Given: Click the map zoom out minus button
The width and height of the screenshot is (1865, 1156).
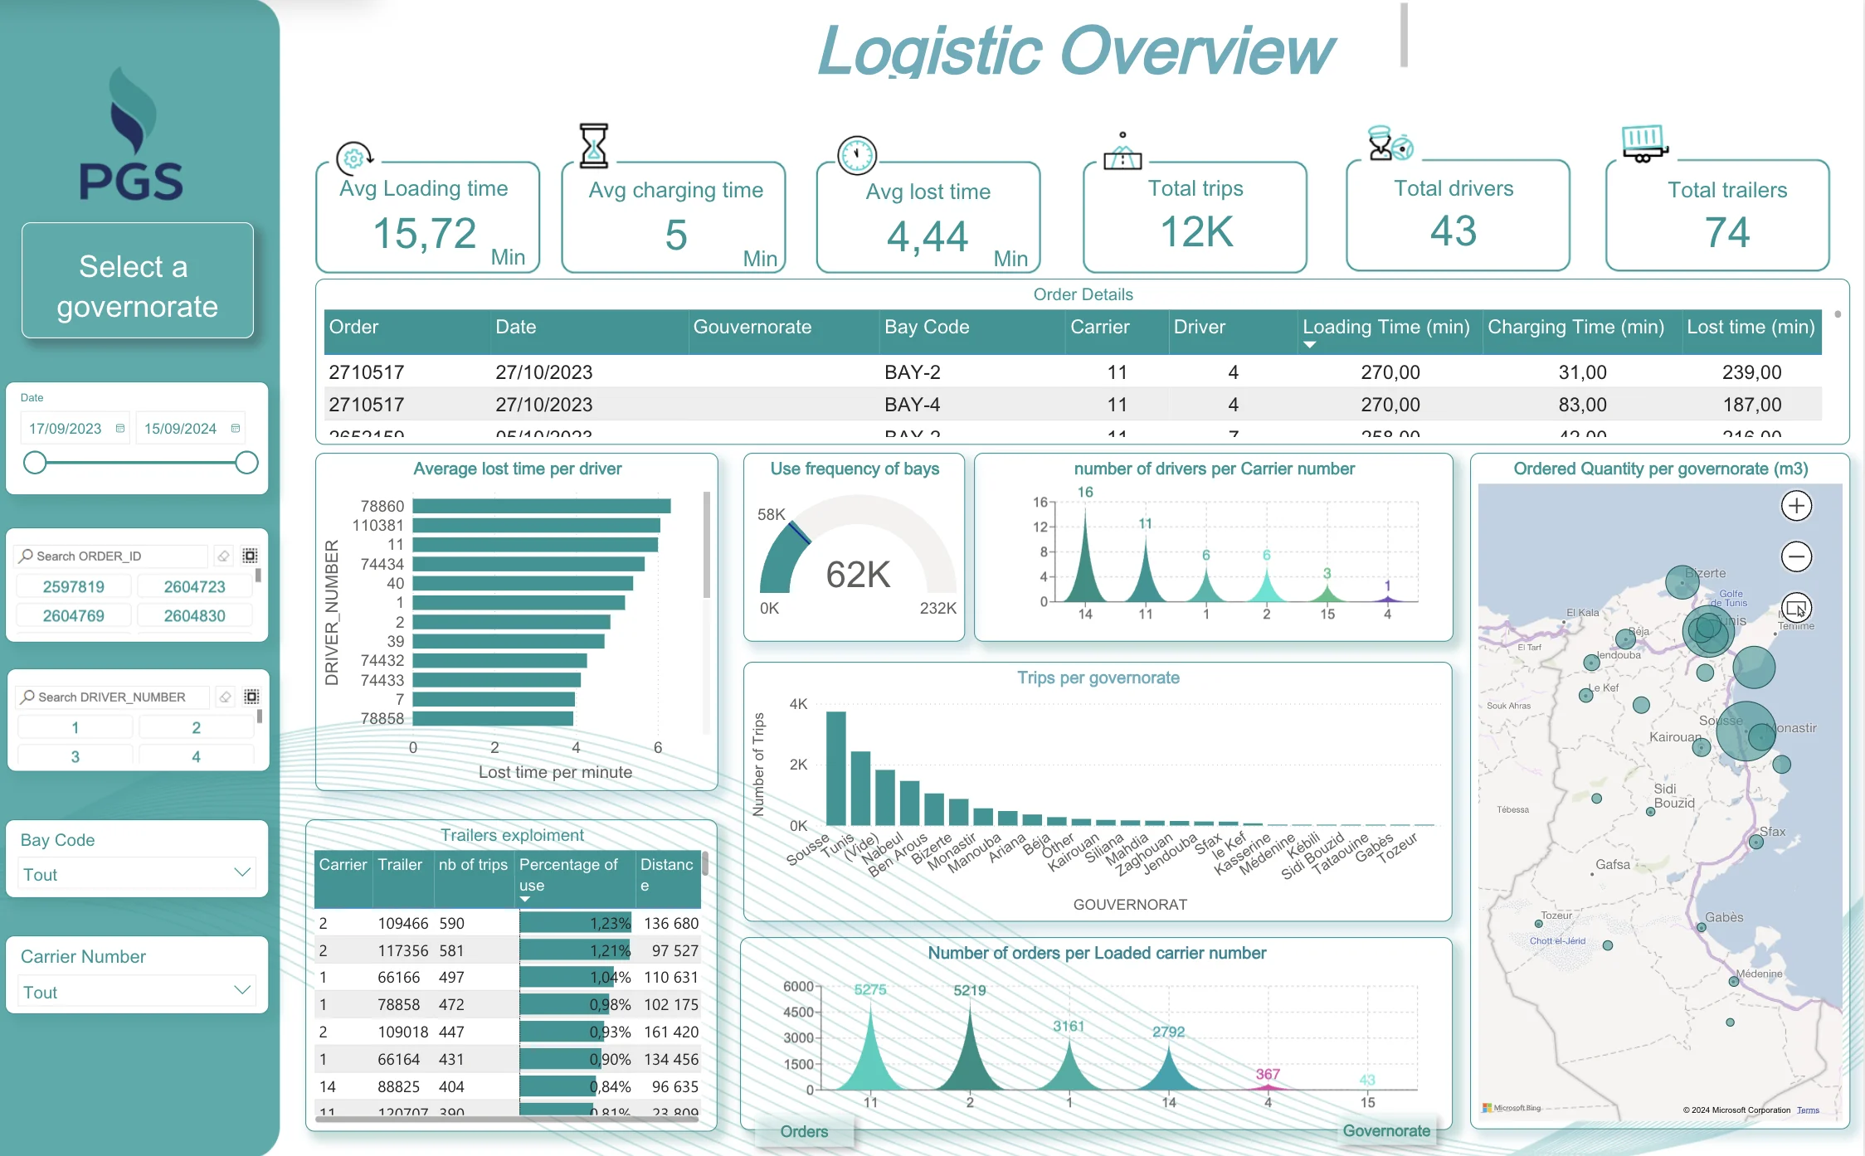Looking at the screenshot, I should pos(1796,556).
